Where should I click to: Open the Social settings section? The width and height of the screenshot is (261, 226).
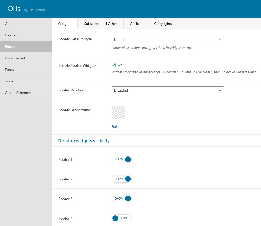click(x=26, y=81)
